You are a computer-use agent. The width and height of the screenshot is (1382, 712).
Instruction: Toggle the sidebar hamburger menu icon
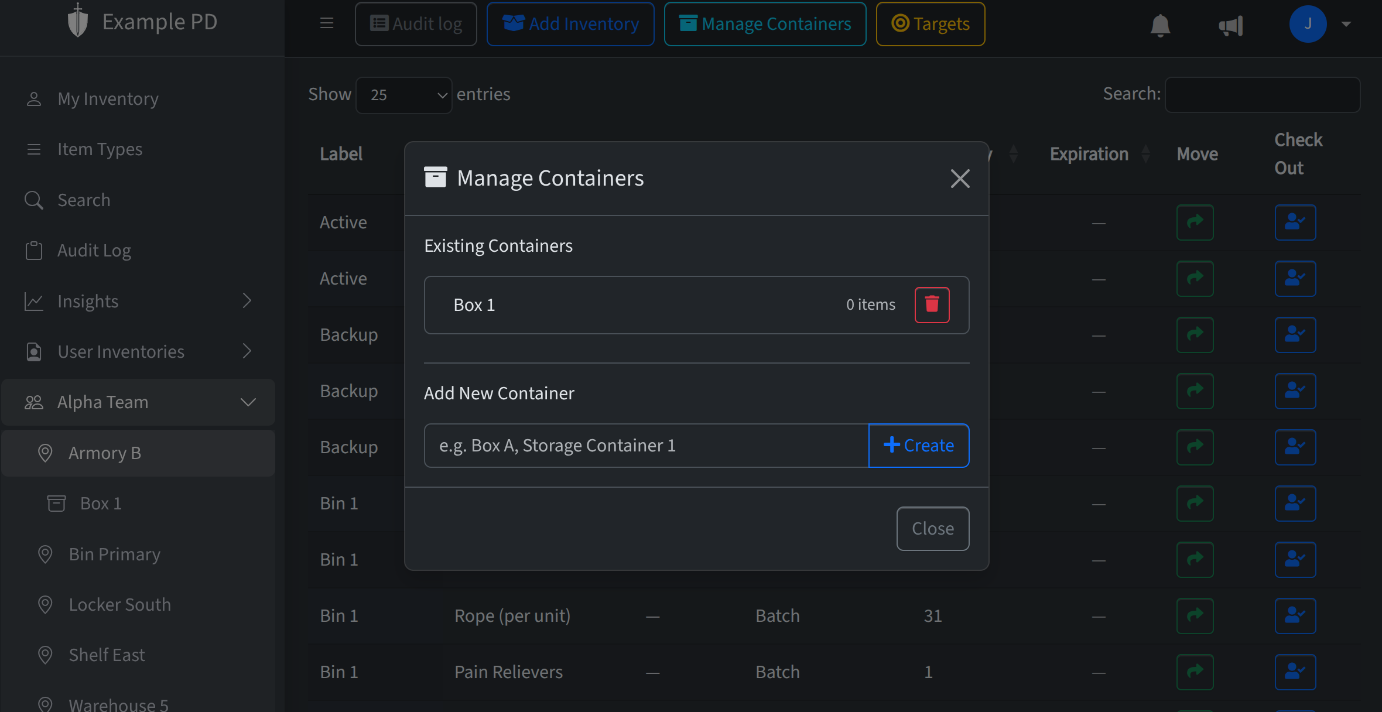point(326,23)
